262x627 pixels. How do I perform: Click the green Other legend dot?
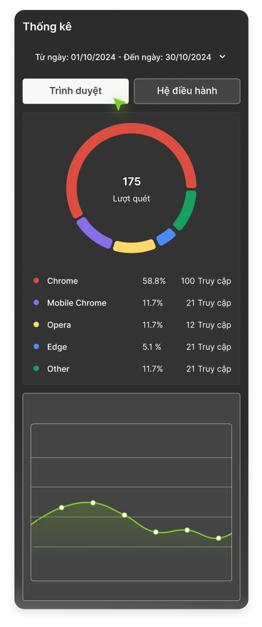[x=37, y=369]
